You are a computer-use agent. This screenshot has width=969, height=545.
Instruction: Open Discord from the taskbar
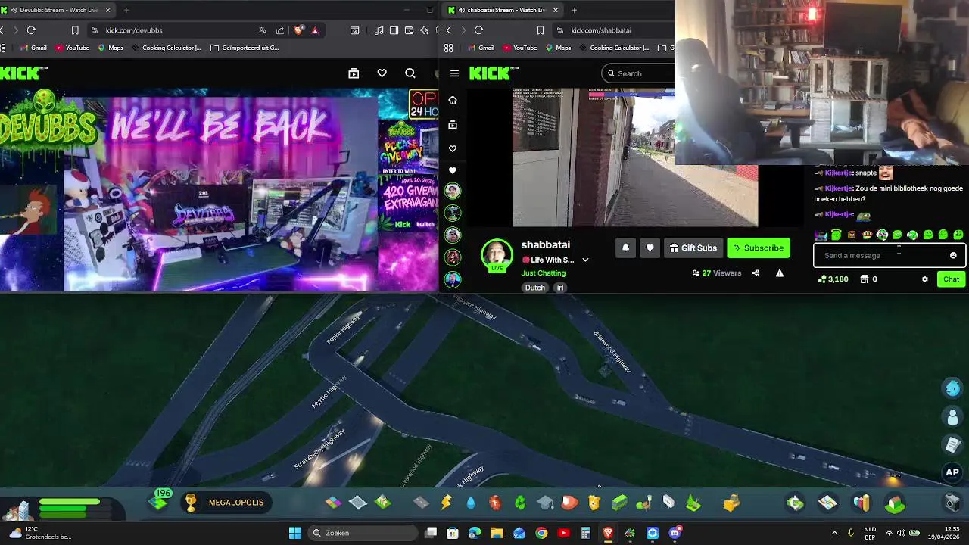coord(675,534)
